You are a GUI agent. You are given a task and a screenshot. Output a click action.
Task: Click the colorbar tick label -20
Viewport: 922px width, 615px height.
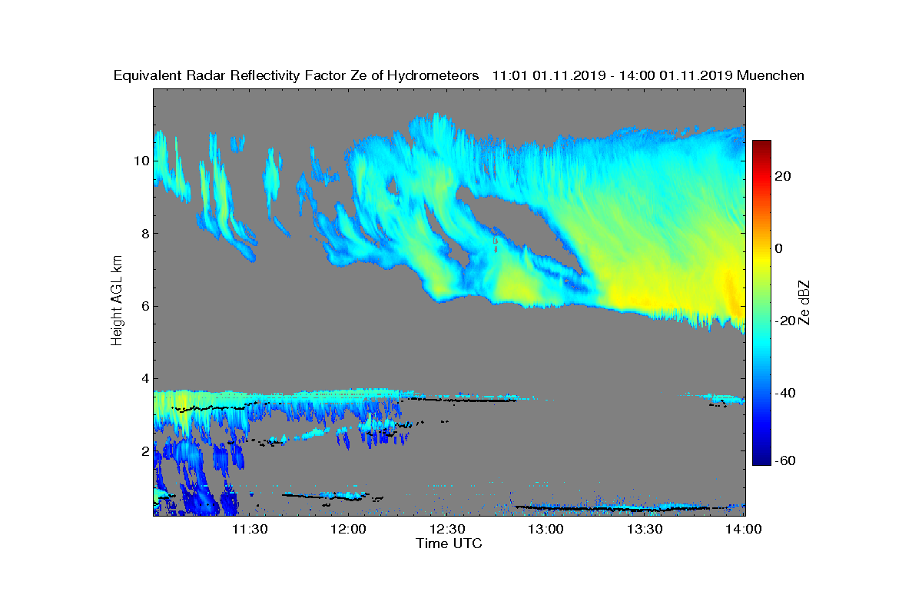click(785, 321)
